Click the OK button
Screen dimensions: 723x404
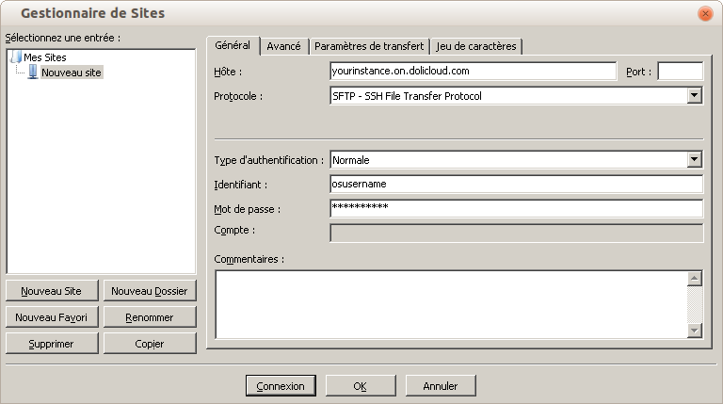(360, 386)
